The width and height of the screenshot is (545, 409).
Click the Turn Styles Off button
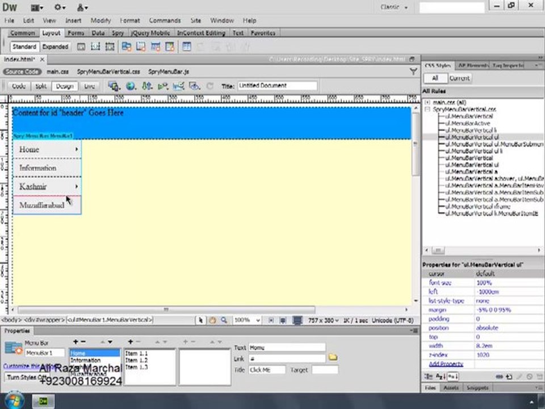coord(27,377)
